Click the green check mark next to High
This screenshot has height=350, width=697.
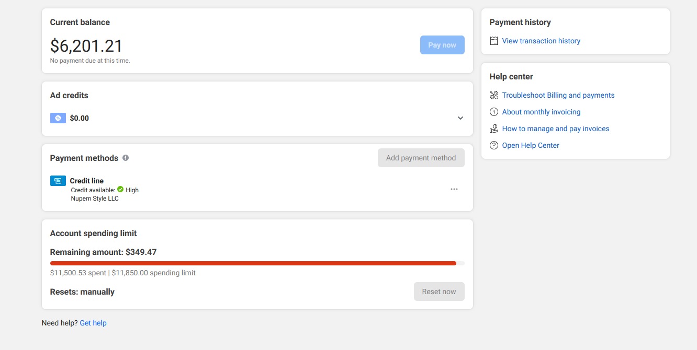coord(120,190)
